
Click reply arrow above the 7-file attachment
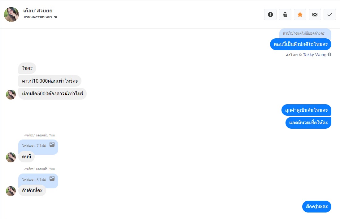[x=26, y=135]
